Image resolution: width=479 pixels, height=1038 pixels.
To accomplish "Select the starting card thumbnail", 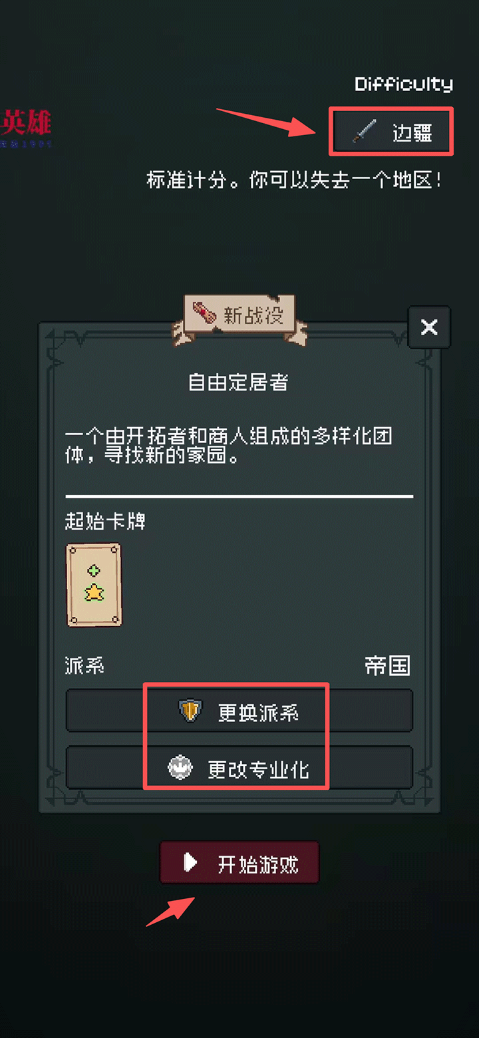I will [94, 585].
